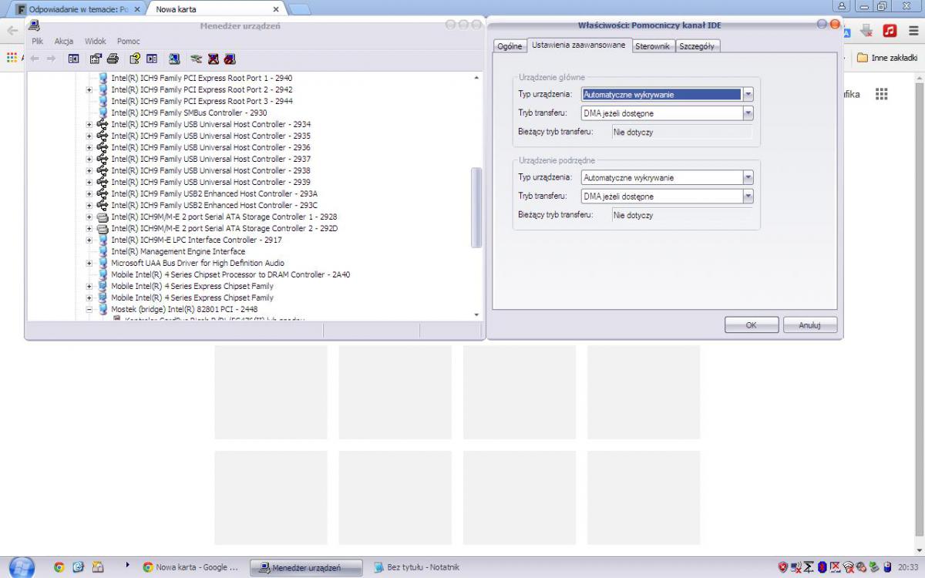This screenshot has height=578, width=925.
Task: Open secondary device Typ urządzenia dropdown
Action: click(748, 177)
